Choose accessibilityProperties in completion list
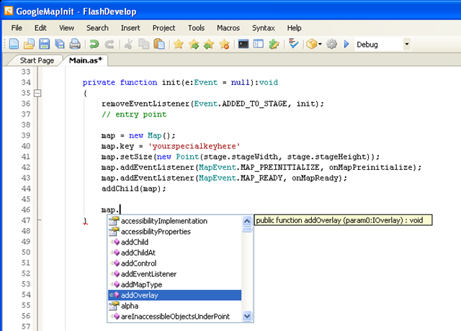Image resolution: width=461 pixels, height=331 pixels. pyautogui.click(x=174, y=232)
